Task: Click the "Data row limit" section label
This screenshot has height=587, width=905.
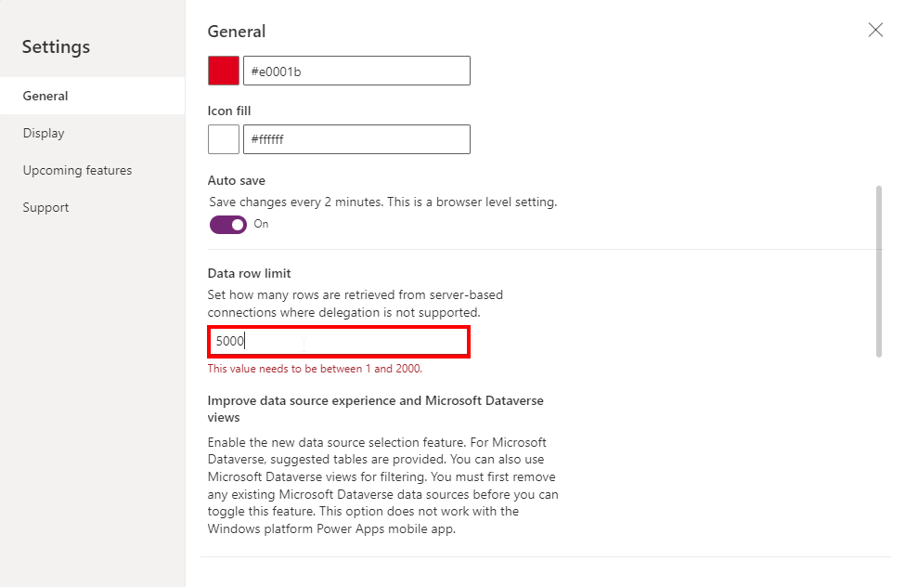Action: (x=249, y=273)
